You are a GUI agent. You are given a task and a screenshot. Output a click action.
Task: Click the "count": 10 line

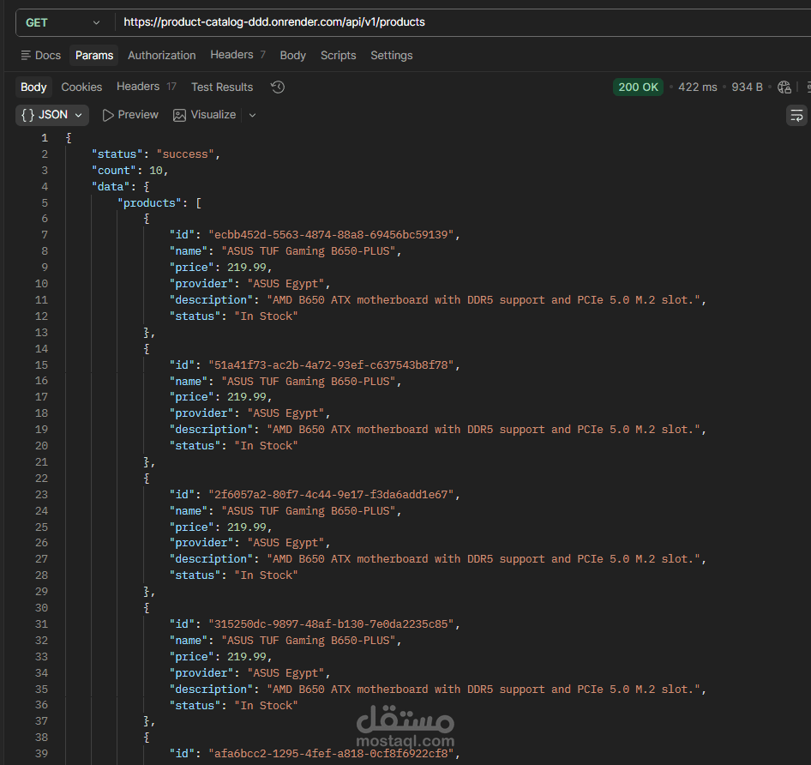pos(129,171)
